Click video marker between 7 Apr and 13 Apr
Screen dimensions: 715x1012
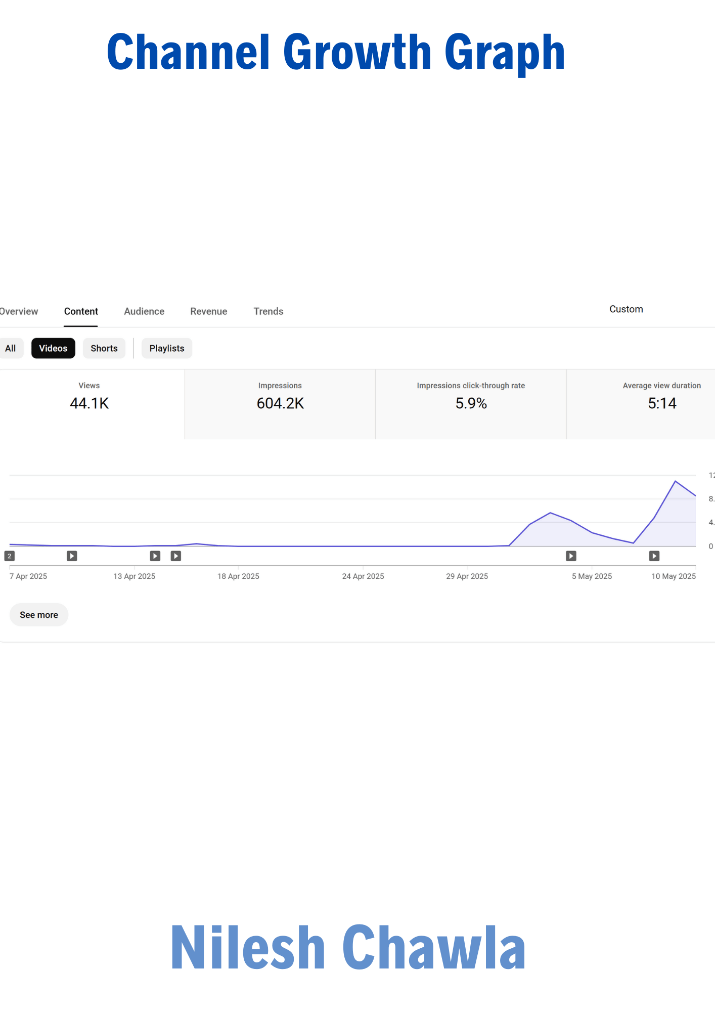coord(72,556)
